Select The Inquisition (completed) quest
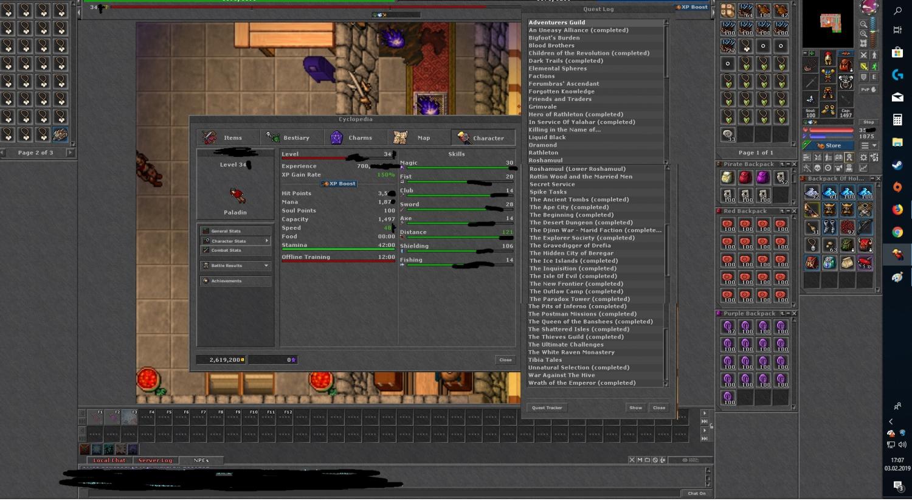The height and width of the screenshot is (501, 912). point(595,269)
